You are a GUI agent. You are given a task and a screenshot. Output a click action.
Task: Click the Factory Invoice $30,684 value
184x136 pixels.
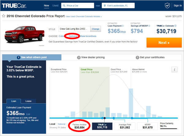(79, 127)
